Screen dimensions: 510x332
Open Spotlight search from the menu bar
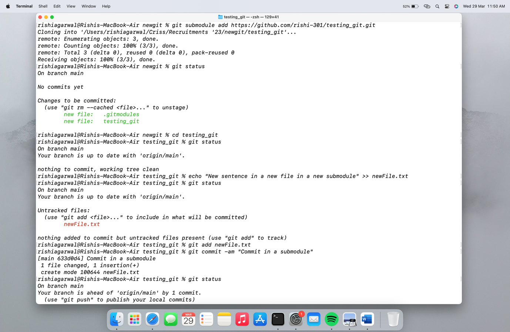point(437,6)
